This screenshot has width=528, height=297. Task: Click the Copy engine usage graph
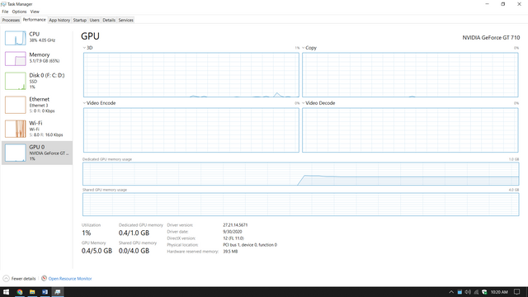pyautogui.click(x=410, y=75)
